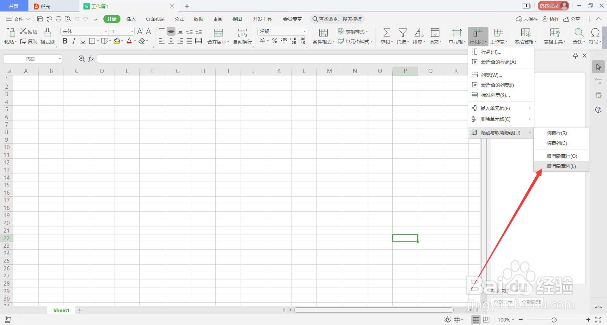This screenshot has height=325, width=607.
Task: Click the horizontal scrollbar
Action: (x=374, y=310)
